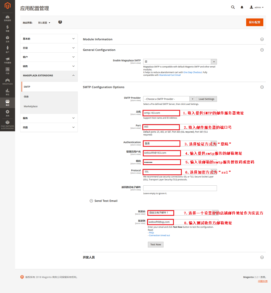Open the admin account dropdown
Viewport: 271px width, 293px height.
[257, 7]
